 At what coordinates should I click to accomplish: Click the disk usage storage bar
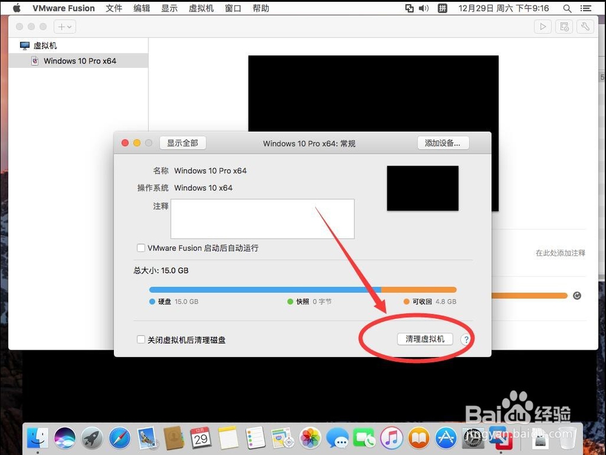(302, 290)
